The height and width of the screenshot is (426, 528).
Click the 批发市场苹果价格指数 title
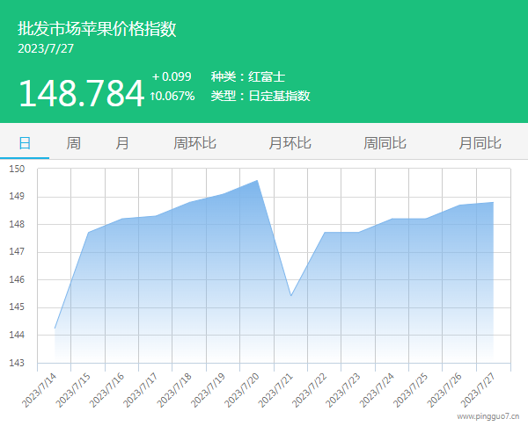pos(97,29)
